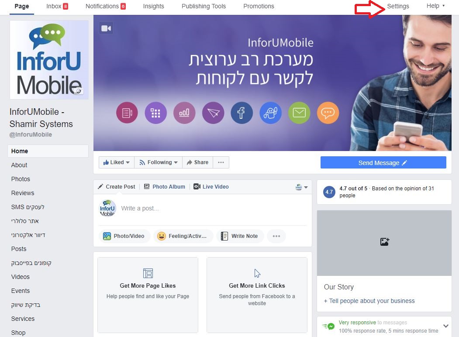Click the orange chat bubble circle icon

click(x=328, y=113)
